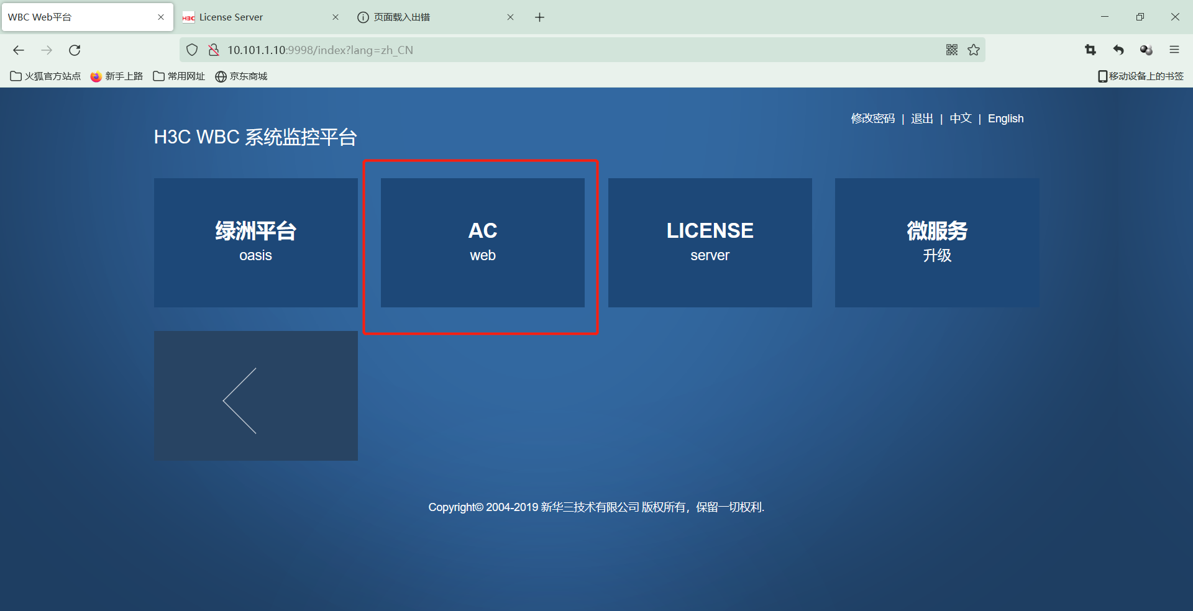1193x611 pixels.
Task: Click the undo arrow toolbar icon
Action: click(x=1118, y=50)
